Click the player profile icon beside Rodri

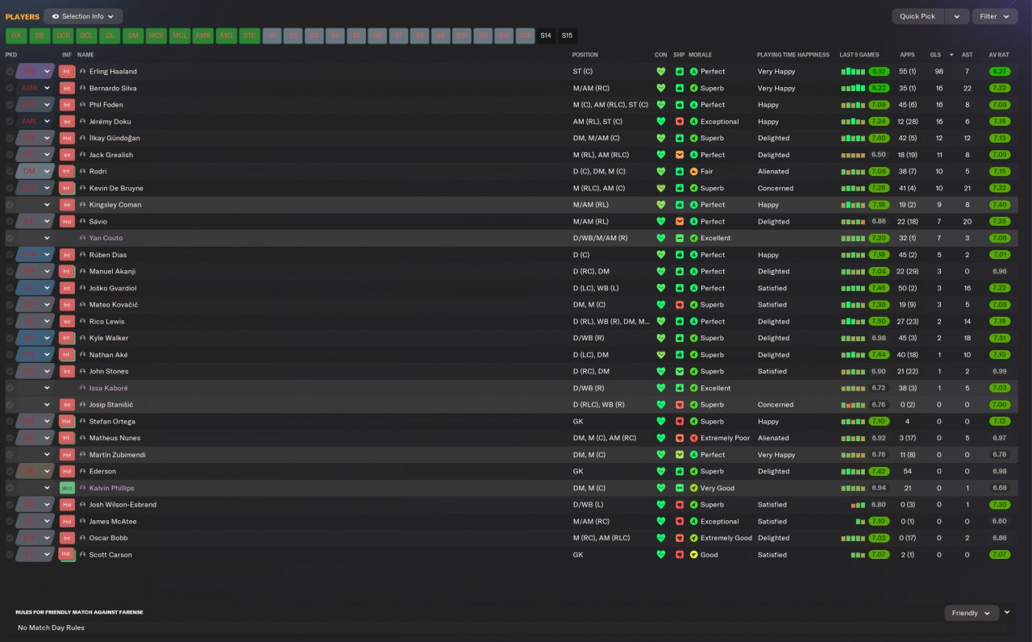(x=82, y=171)
